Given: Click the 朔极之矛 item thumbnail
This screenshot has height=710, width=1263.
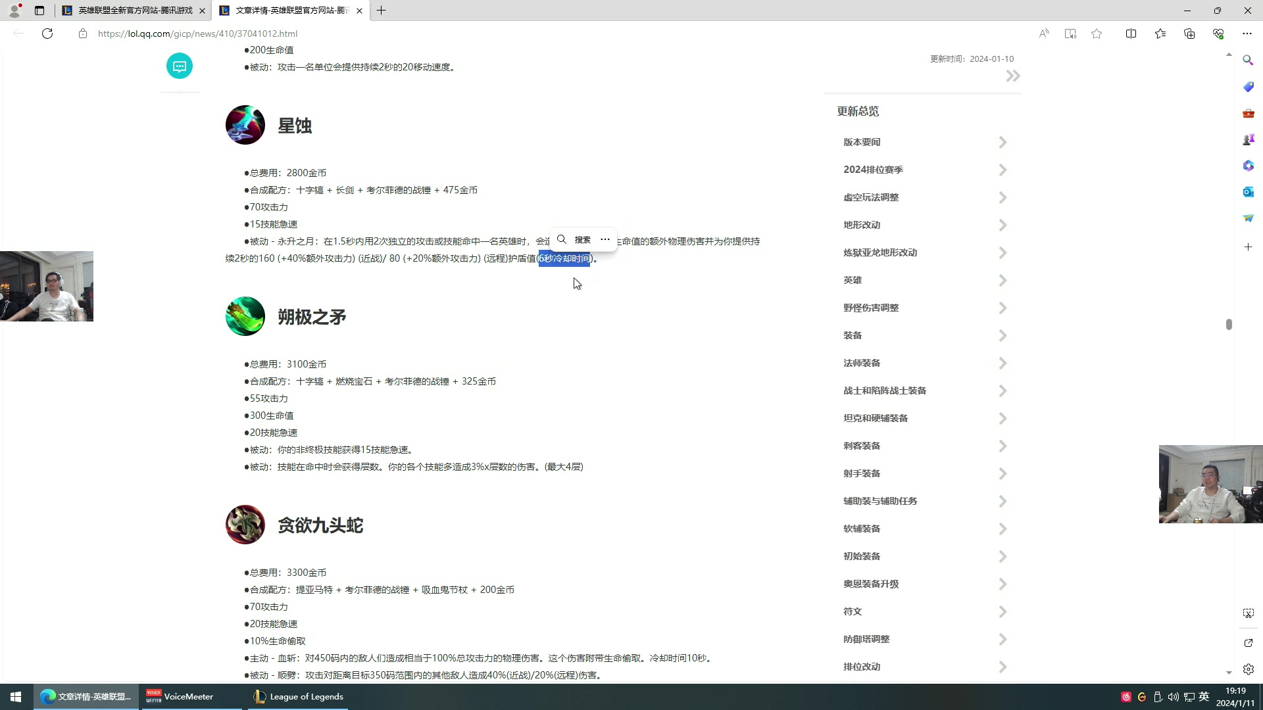Looking at the screenshot, I should click(245, 316).
